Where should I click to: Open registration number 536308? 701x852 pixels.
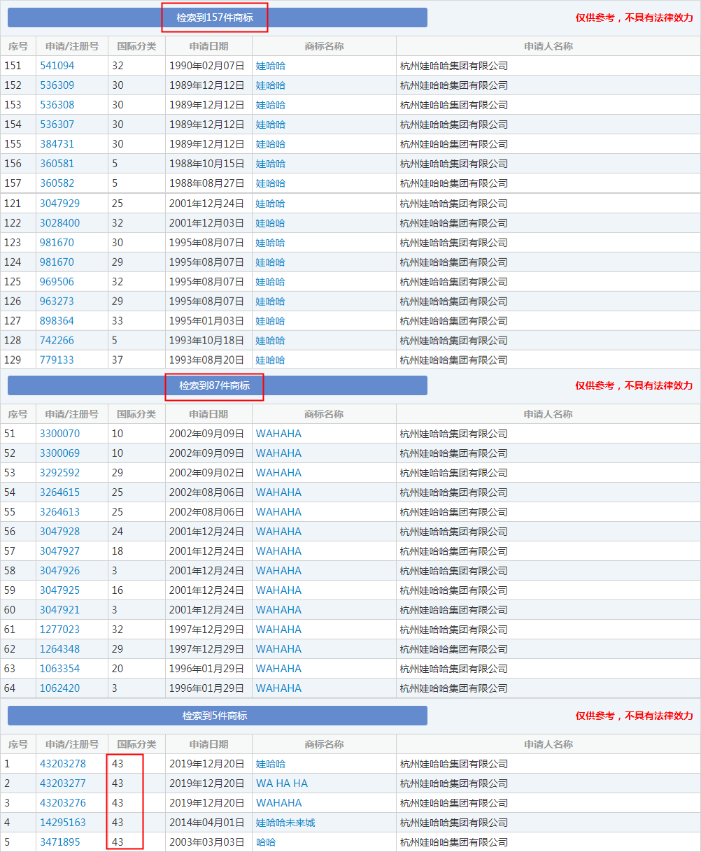pyautogui.click(x=57, y=105)
